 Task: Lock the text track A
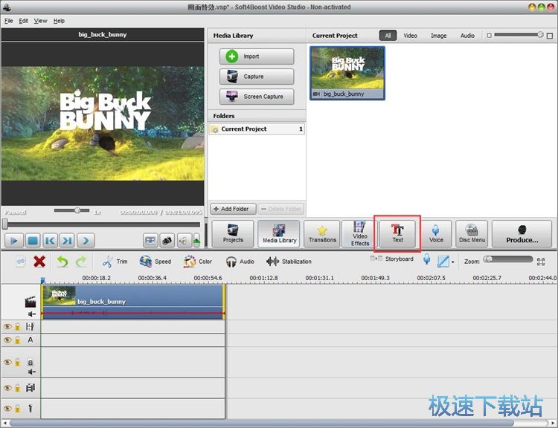[x=17, y=340]
